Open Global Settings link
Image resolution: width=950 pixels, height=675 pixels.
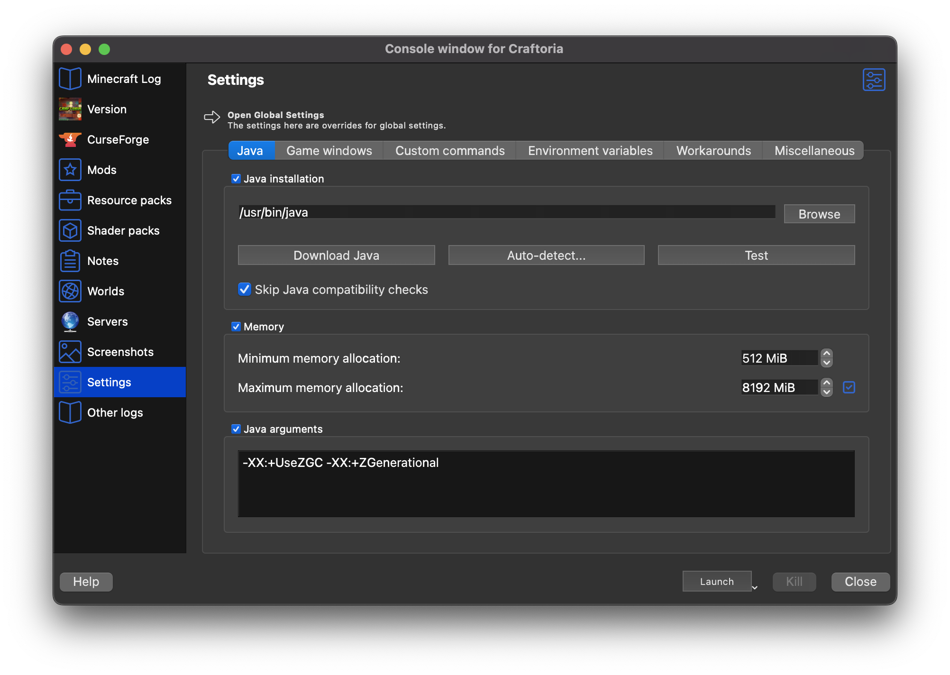[x=275, y=115]
